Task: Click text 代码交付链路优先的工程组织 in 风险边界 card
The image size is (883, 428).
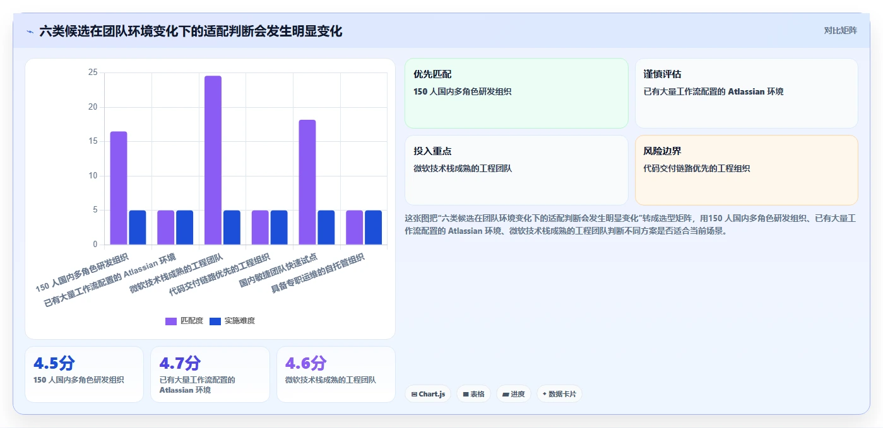Action: (x=697, y=168)
